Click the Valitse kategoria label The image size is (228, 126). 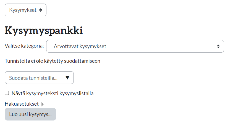point(24,46)
